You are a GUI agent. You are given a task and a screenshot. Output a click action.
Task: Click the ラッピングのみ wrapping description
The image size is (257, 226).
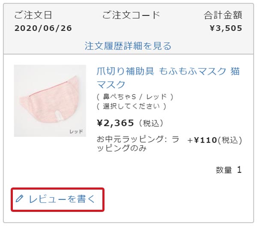[x=122, y=149]
